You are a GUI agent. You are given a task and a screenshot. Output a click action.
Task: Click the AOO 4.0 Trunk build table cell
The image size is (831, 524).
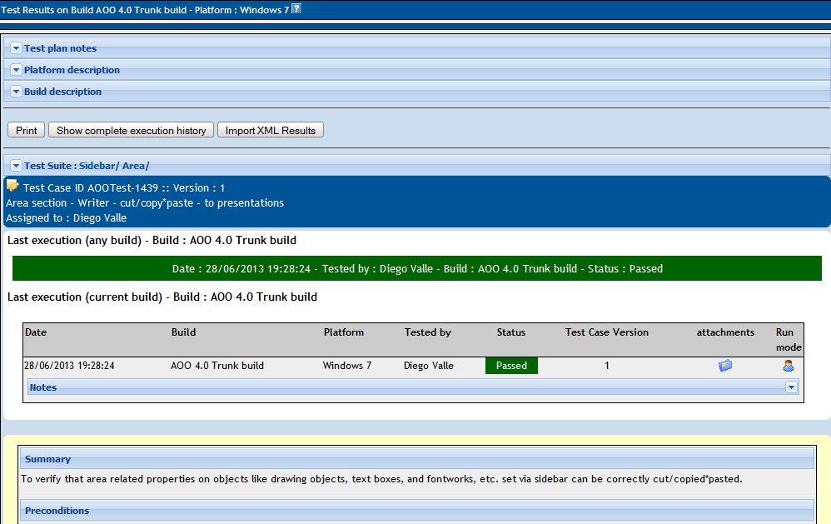click(x=217, y=366)
